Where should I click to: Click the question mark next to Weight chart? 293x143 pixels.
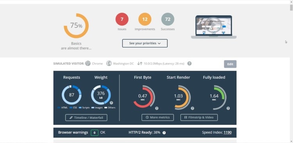click(x=111, y=103)
